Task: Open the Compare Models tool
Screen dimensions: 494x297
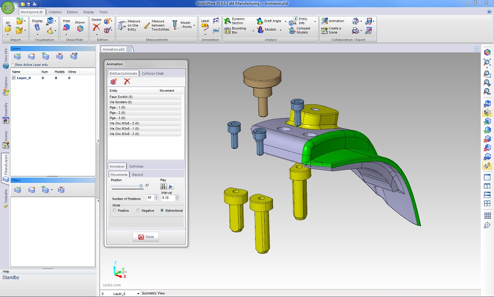Action: tap(298, 30)
